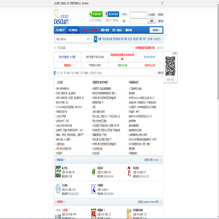Screen dimensions: 219x219
Task: Click the blue statistics icon before today's counts
Action: [x=55, y=73]
